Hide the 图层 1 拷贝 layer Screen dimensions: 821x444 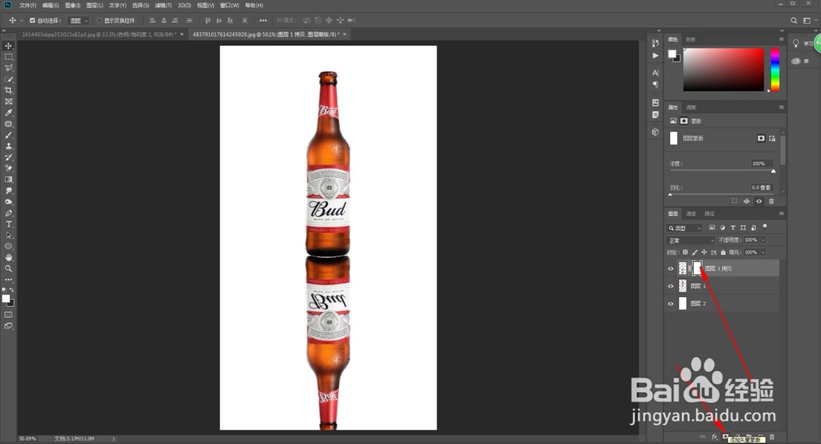point(671,268)
